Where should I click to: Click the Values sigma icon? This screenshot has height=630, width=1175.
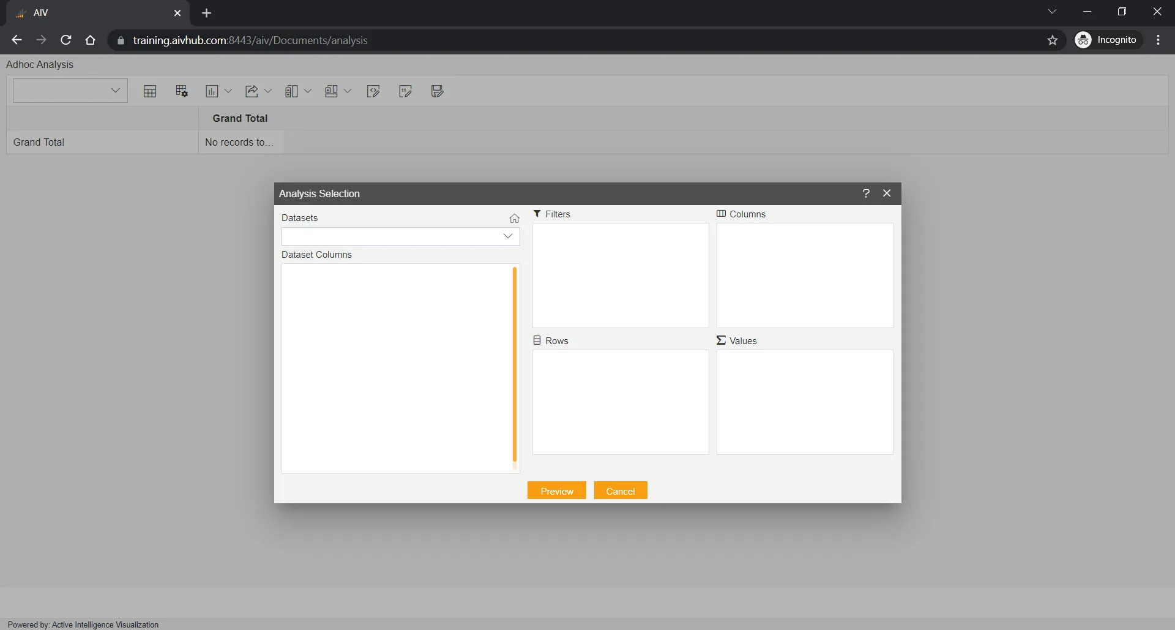[721, 340]
